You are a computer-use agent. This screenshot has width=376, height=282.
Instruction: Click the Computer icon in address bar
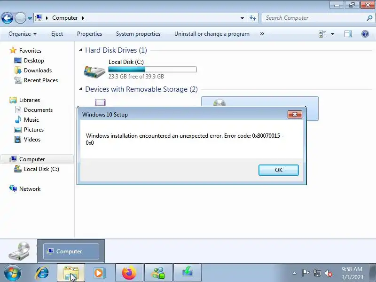click(x=39, y=18)
